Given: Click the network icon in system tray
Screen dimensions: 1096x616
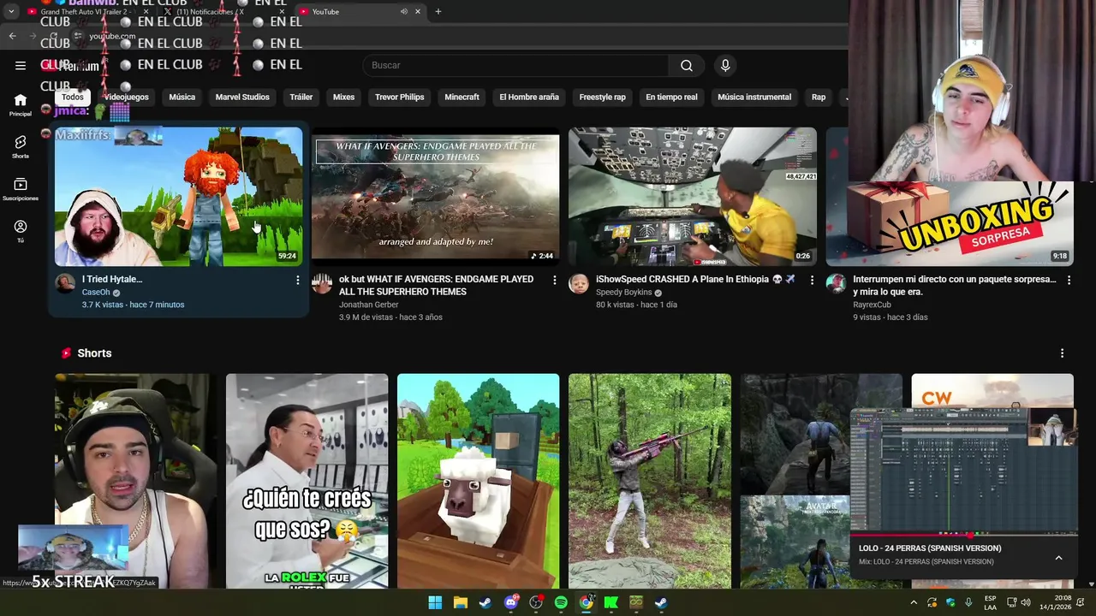Looking at the screenshot, I should click(x=1012, y=602).
